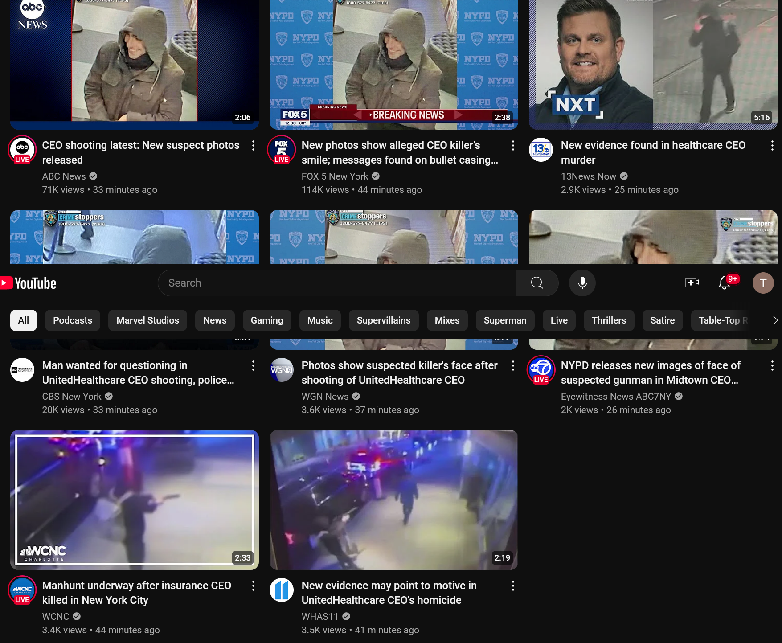This screenshot has height=643, width=782.
Task: Open more options for 'Man wanted for questioning' video
Action: coord(253,366)
